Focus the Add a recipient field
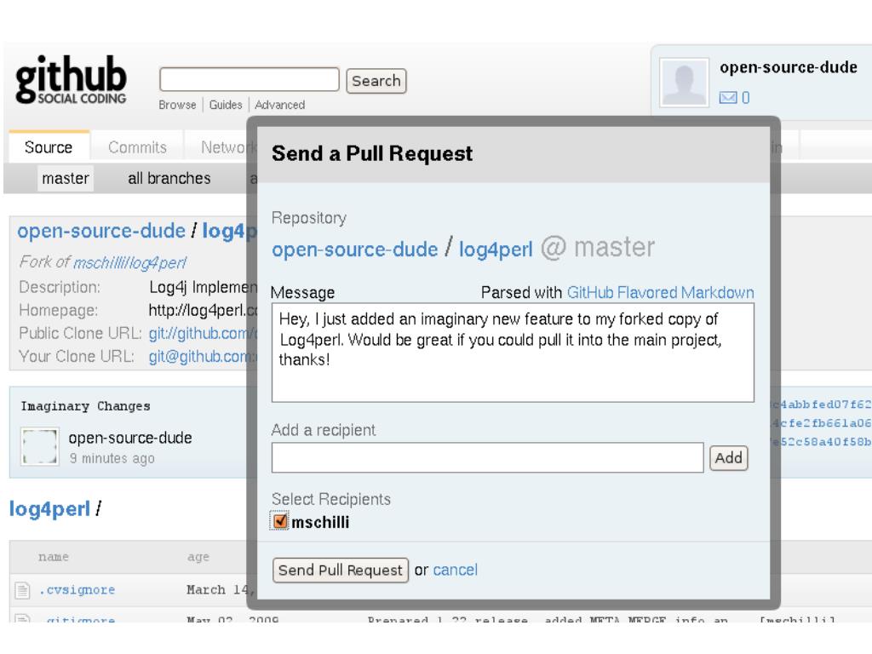Screen dimensions: 872x654 (x=487, y=457)
